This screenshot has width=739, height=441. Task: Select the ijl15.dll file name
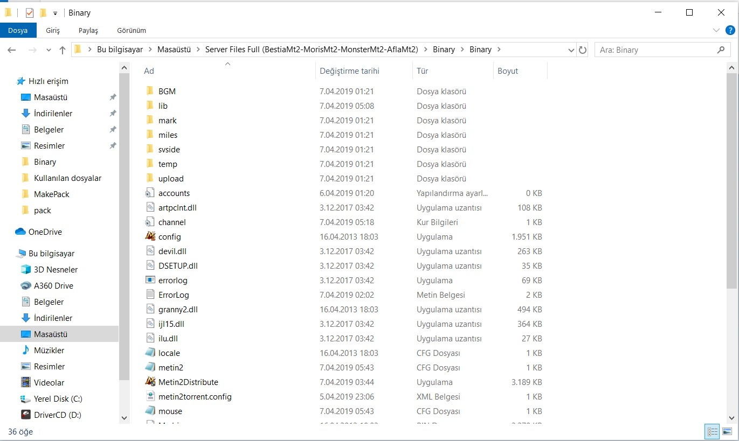click(171, 324)
